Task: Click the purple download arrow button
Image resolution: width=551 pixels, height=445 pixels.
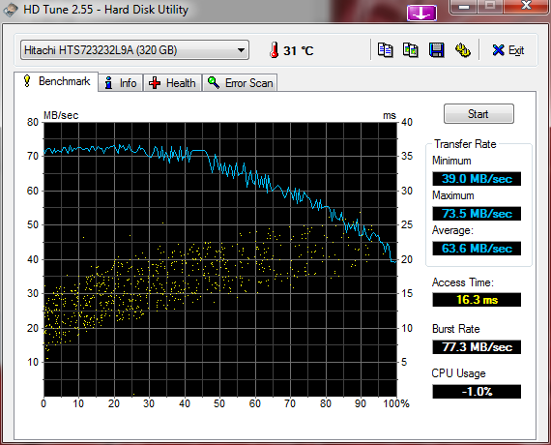Action: (421, 13)
